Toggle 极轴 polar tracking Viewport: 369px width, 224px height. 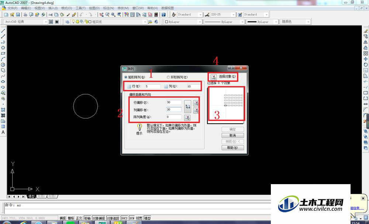coord(87,218)
